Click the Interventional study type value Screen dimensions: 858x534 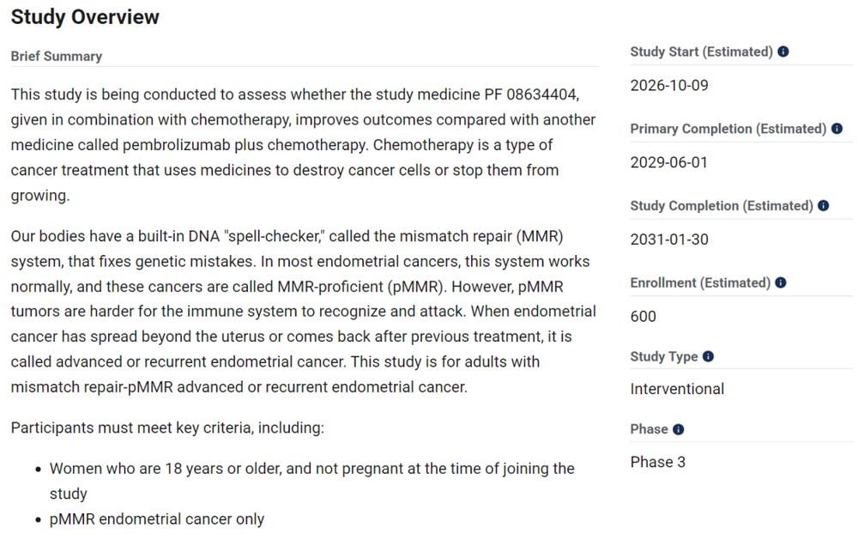(678, 389)
